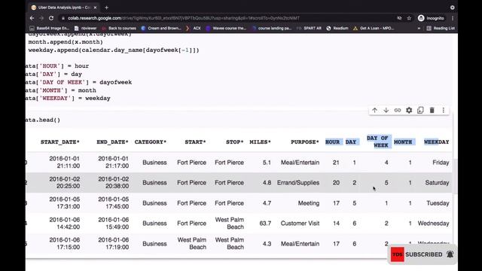The width and height of the screenshot is (482, 271).
Task: Click the Tuesday weekday cell
Action: coord(438,203)
